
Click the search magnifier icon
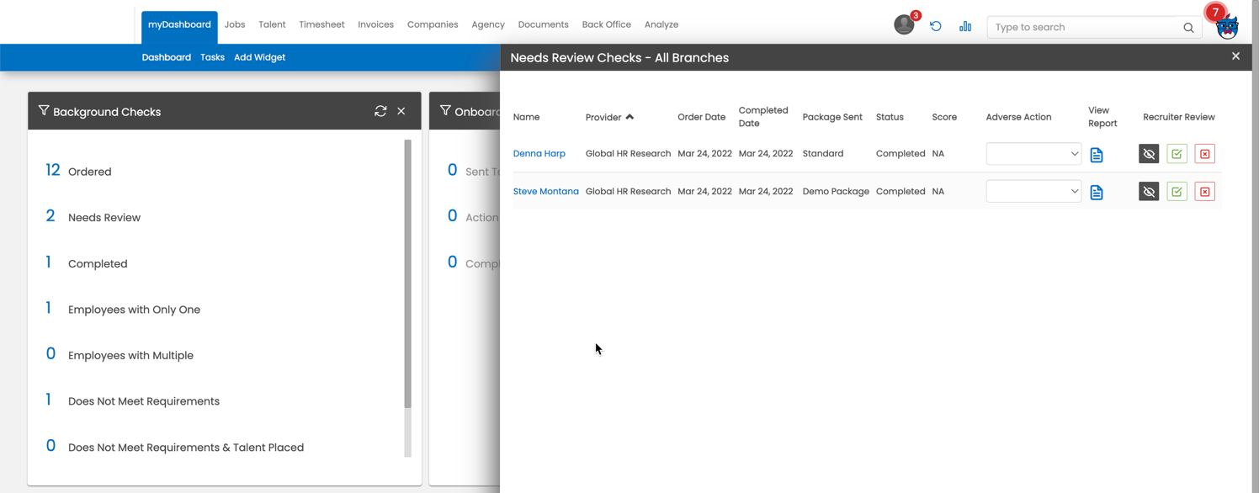click(1188, 28)
